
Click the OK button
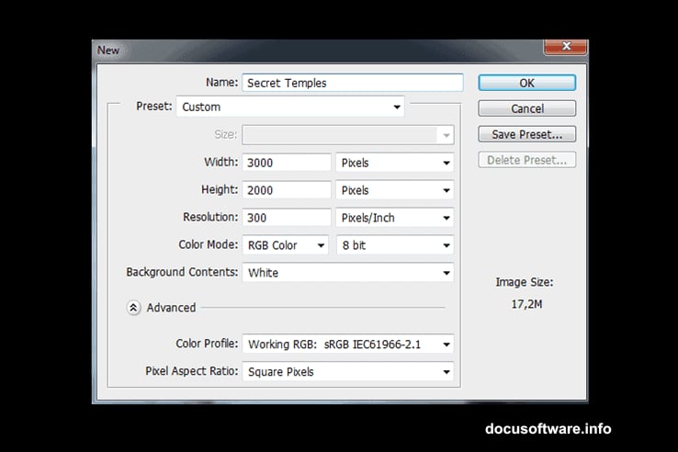[526, 83]
